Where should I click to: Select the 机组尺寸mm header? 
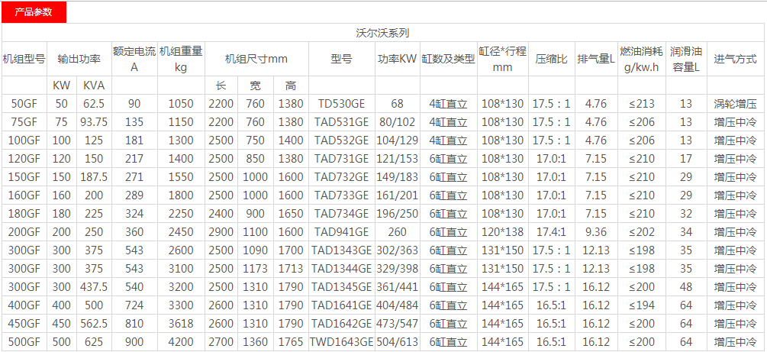coord(256,60)
